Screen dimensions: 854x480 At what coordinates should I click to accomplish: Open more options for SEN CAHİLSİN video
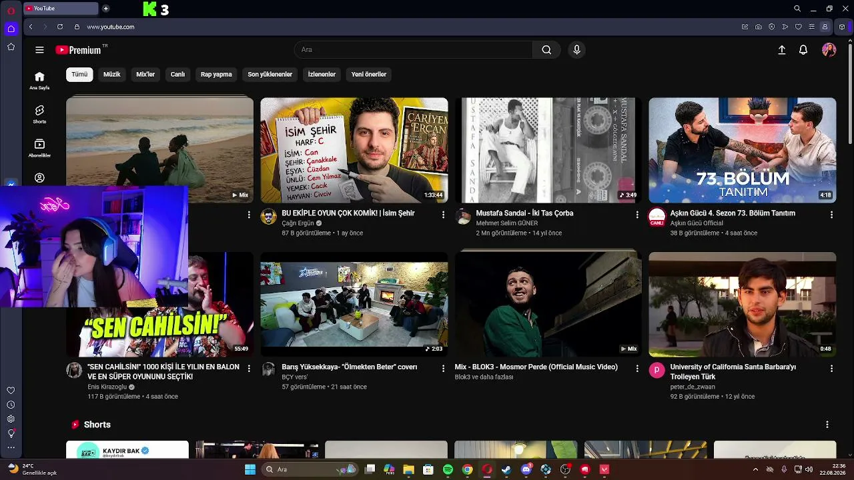point(249,369)
